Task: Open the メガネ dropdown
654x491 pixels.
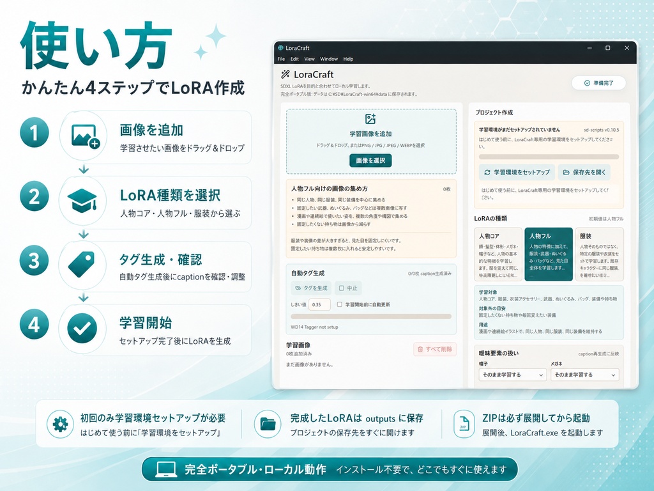Action: click(x=585, y=375)
